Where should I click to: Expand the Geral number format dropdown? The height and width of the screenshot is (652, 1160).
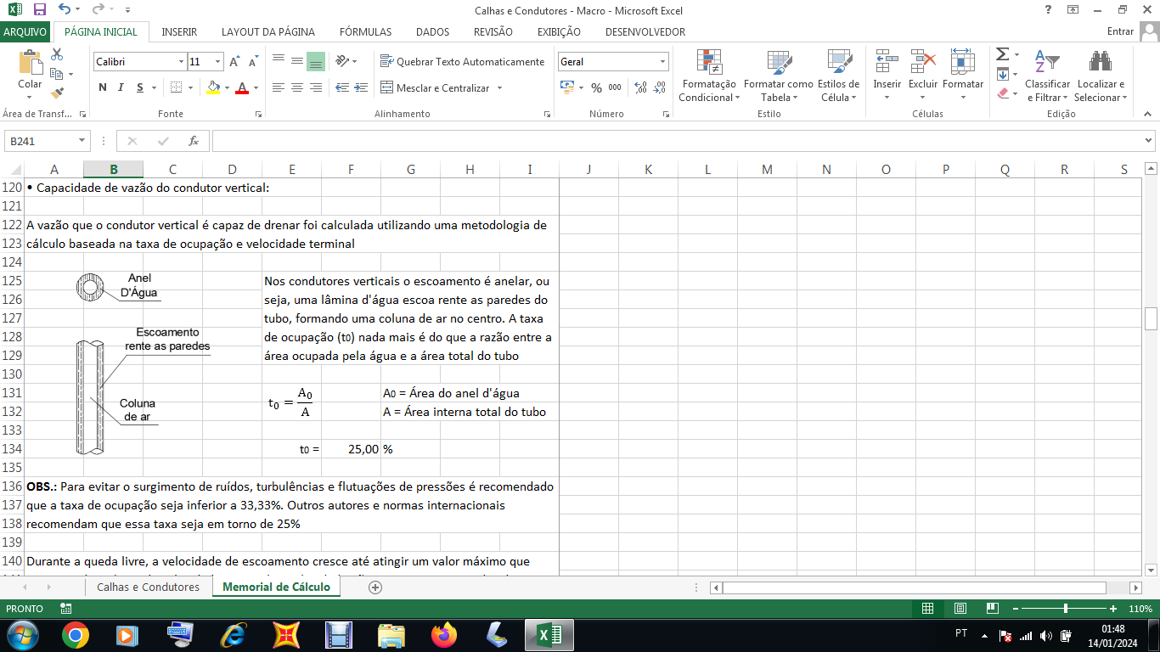coord(662,62)
